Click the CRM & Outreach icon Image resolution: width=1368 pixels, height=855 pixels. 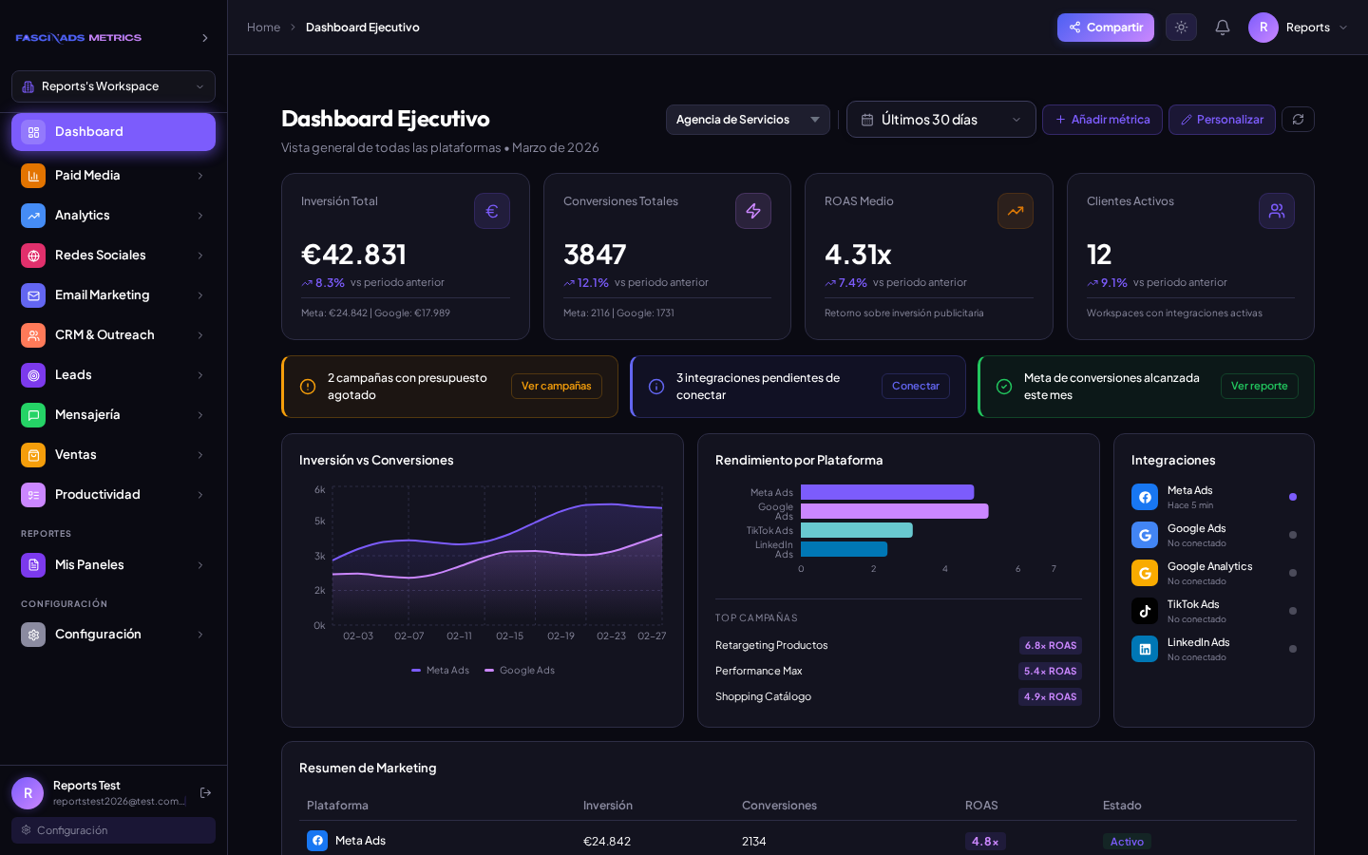[33, 335]
